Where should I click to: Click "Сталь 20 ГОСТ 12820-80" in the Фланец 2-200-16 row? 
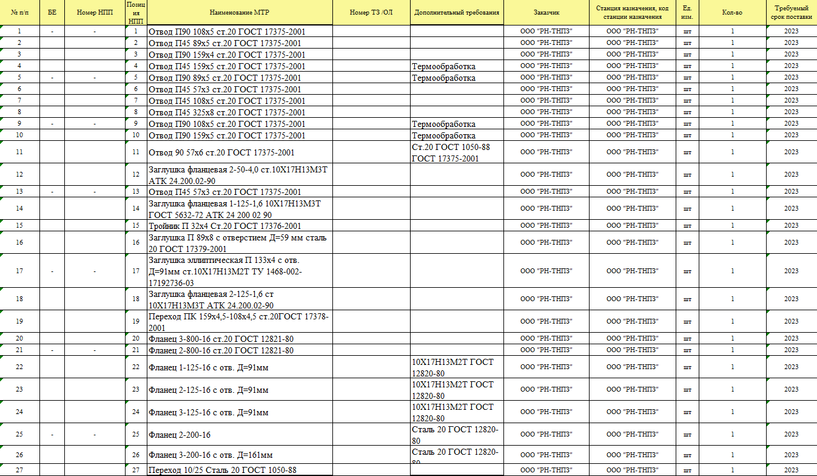tap(457, 435)
